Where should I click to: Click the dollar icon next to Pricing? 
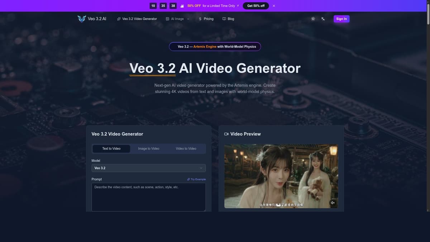(200, 18)
